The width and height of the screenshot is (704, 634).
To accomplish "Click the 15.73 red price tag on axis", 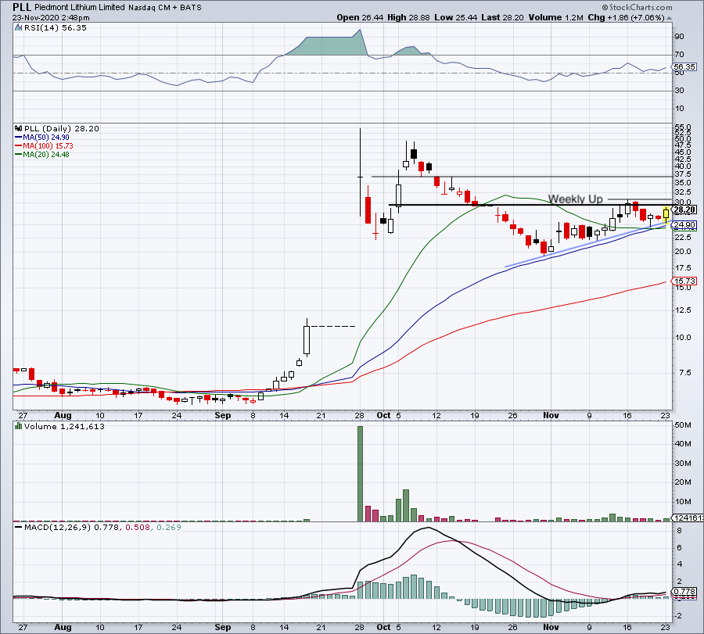I will click(x=684, y=281).
